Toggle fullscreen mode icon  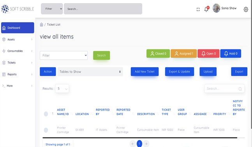[x=198, y=9]
